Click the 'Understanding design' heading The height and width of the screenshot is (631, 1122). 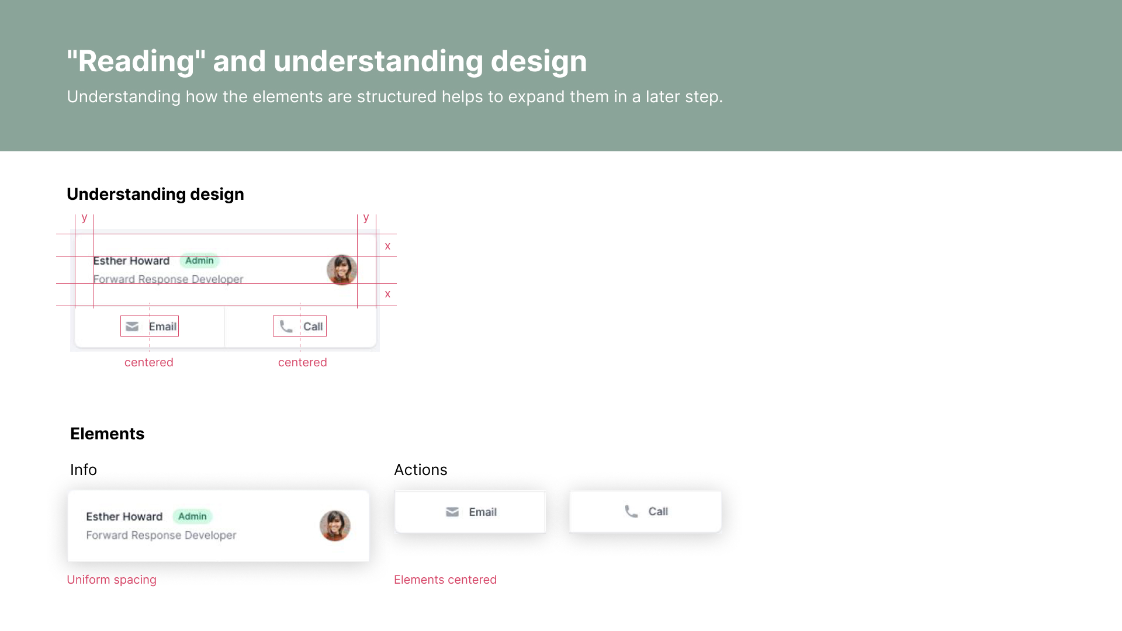click(x=155, y=194)
